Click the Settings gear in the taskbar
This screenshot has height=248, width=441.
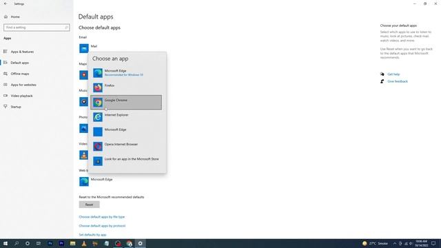[141, 243]
